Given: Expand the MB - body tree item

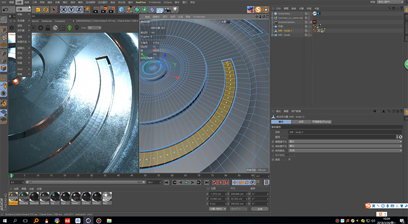Looking at the screenshot, I should coord(273,35).
